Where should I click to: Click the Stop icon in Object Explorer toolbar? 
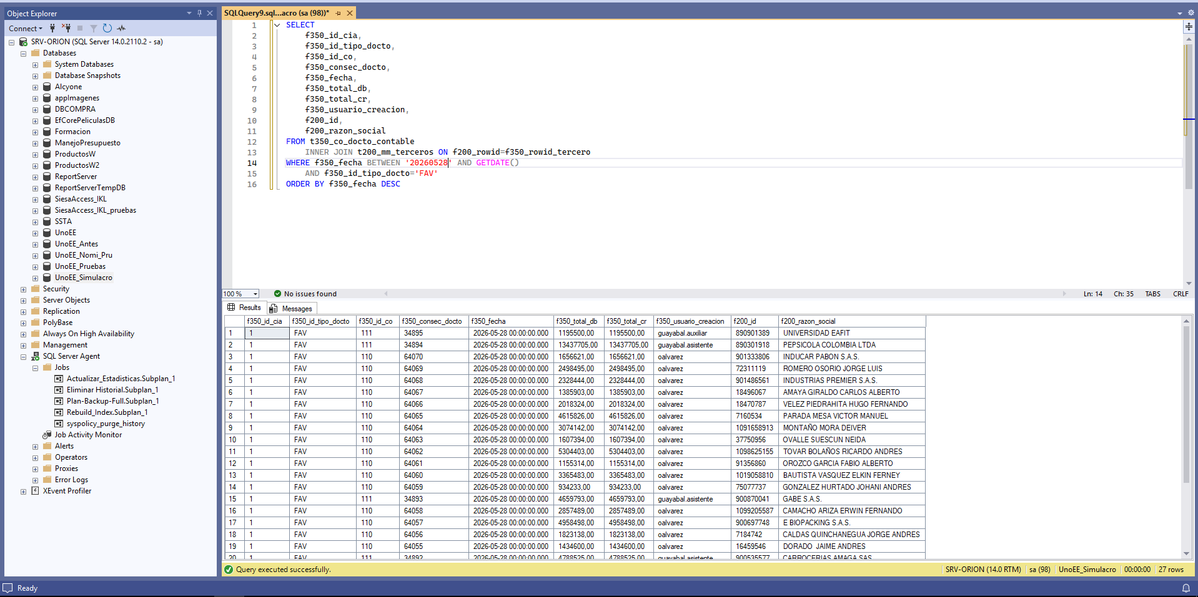(80, 28)
